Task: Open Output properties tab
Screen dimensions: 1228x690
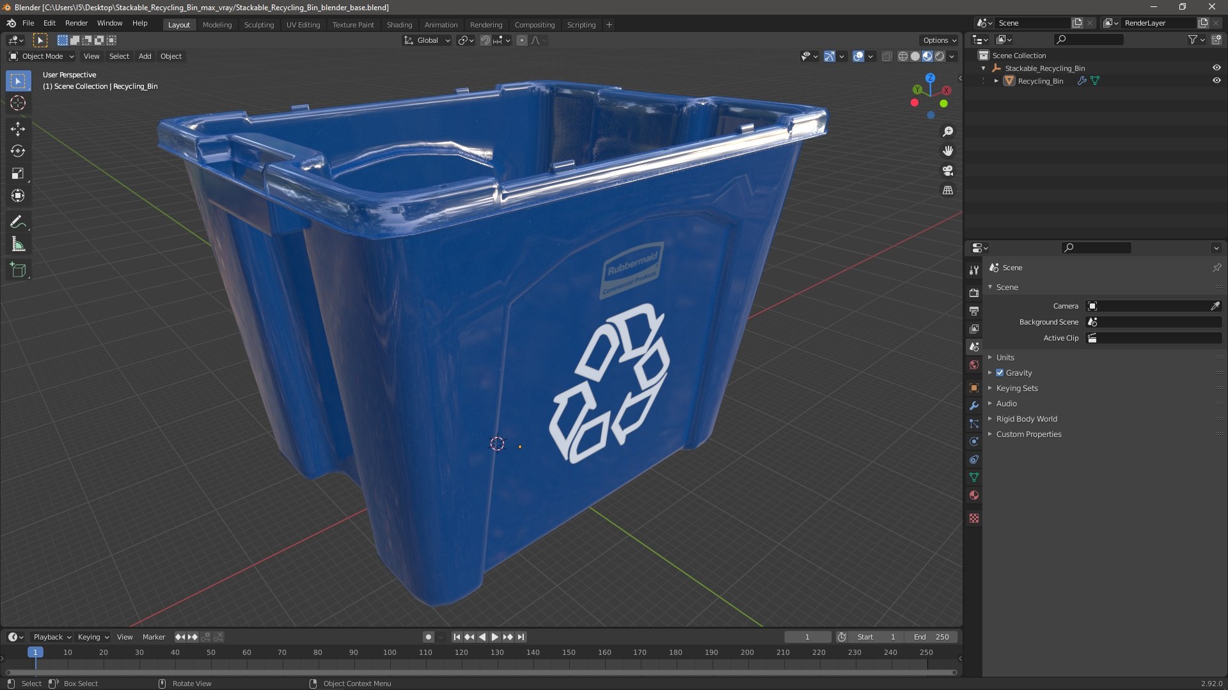Action: pos(973,310)
